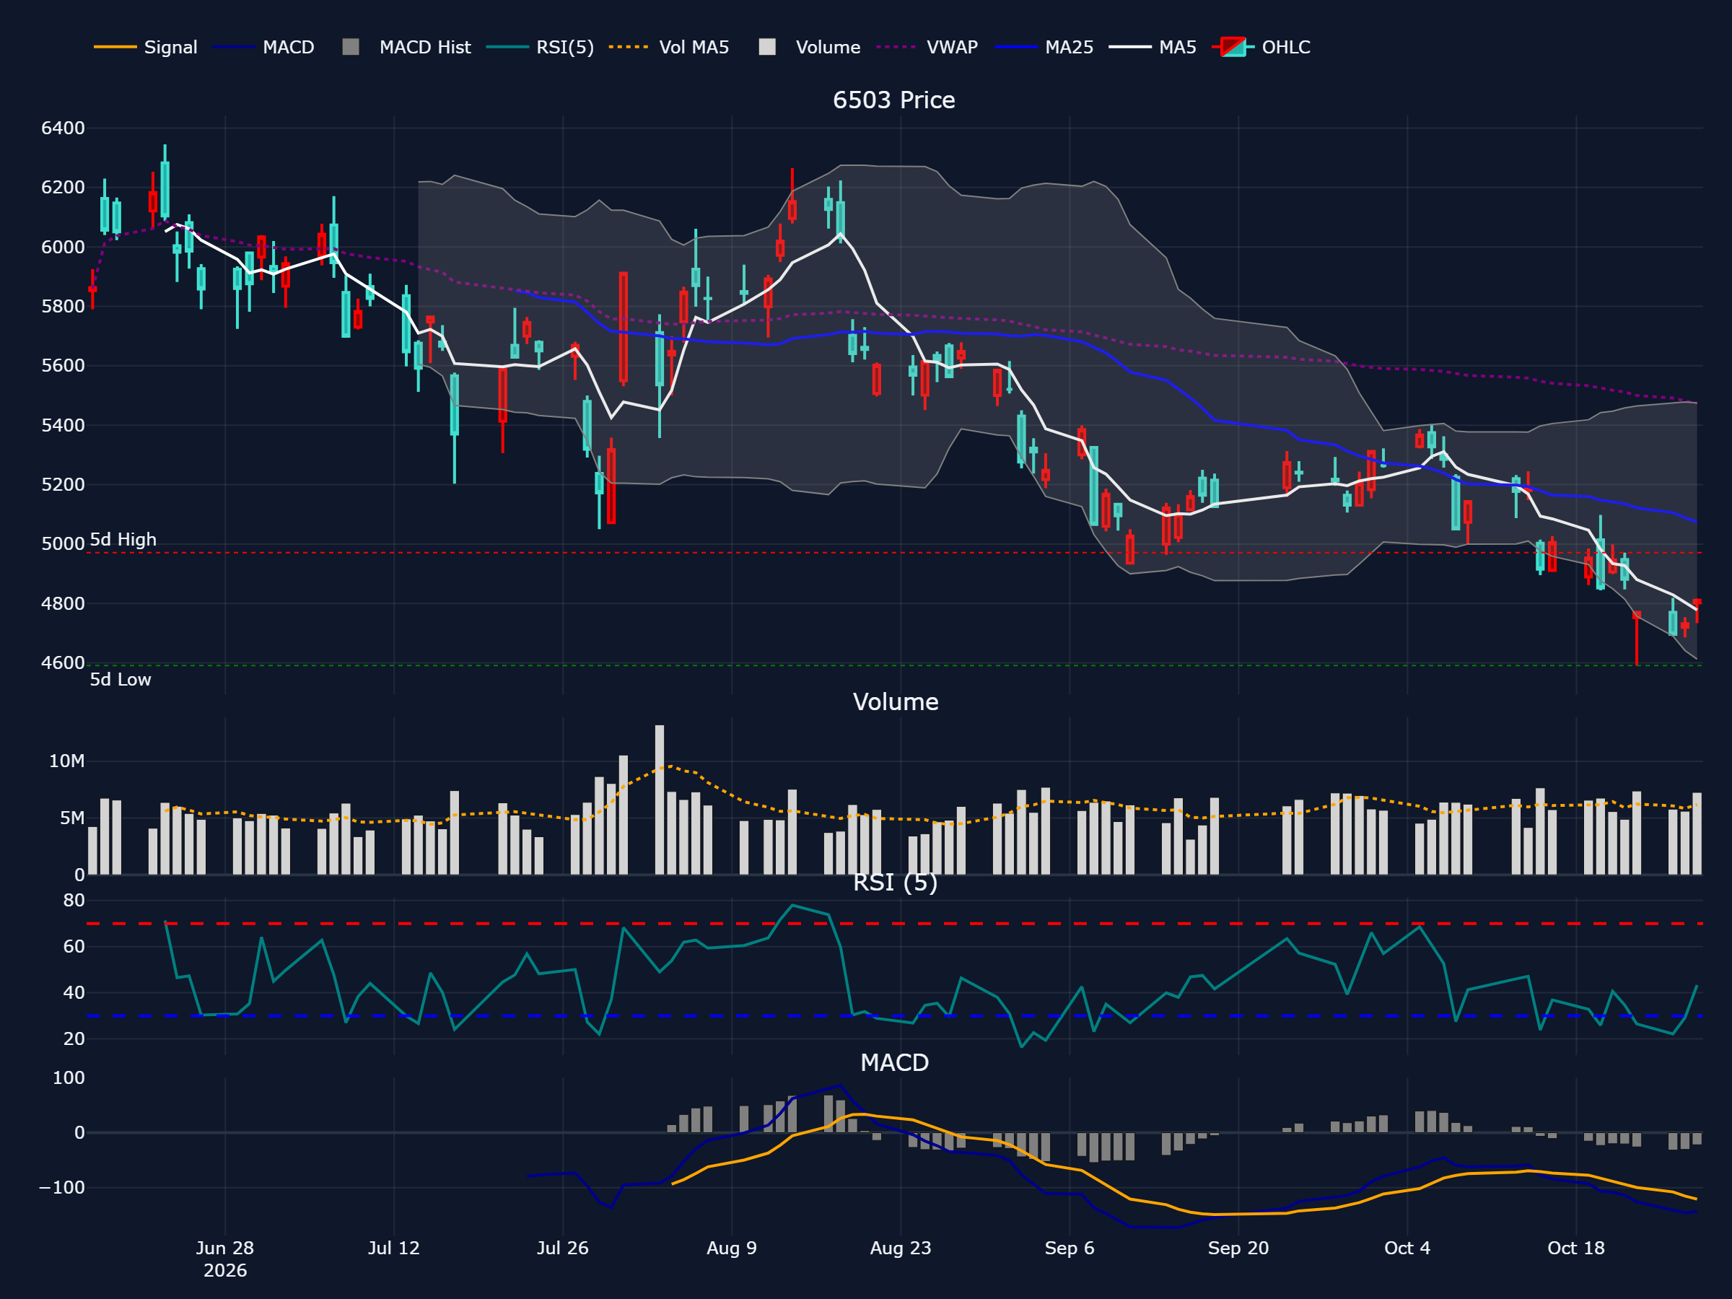Click the red RSI overbought dashed line
Image resolution: width=1732 pixels, height=1299 pixels.
(894, 924)
